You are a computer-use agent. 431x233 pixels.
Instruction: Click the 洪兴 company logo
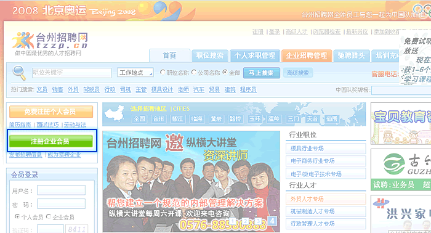tap(381, 203)
